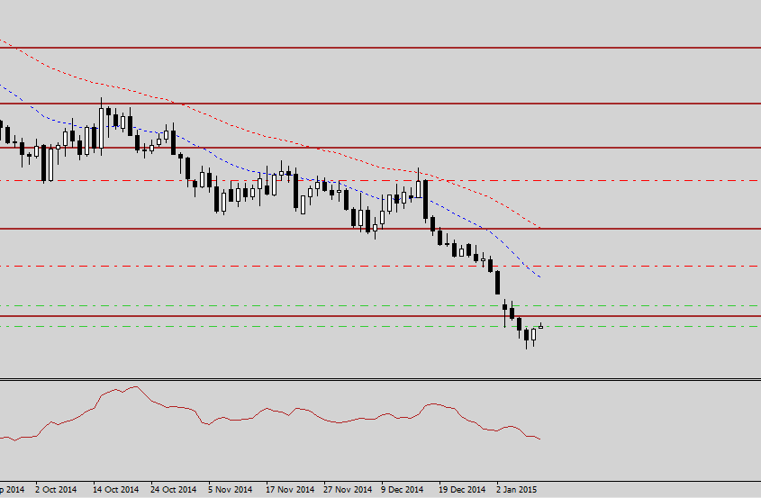Select the "2 Jan 2015" axis date
This screenshot has height=498, width=761.
(518, 490)
